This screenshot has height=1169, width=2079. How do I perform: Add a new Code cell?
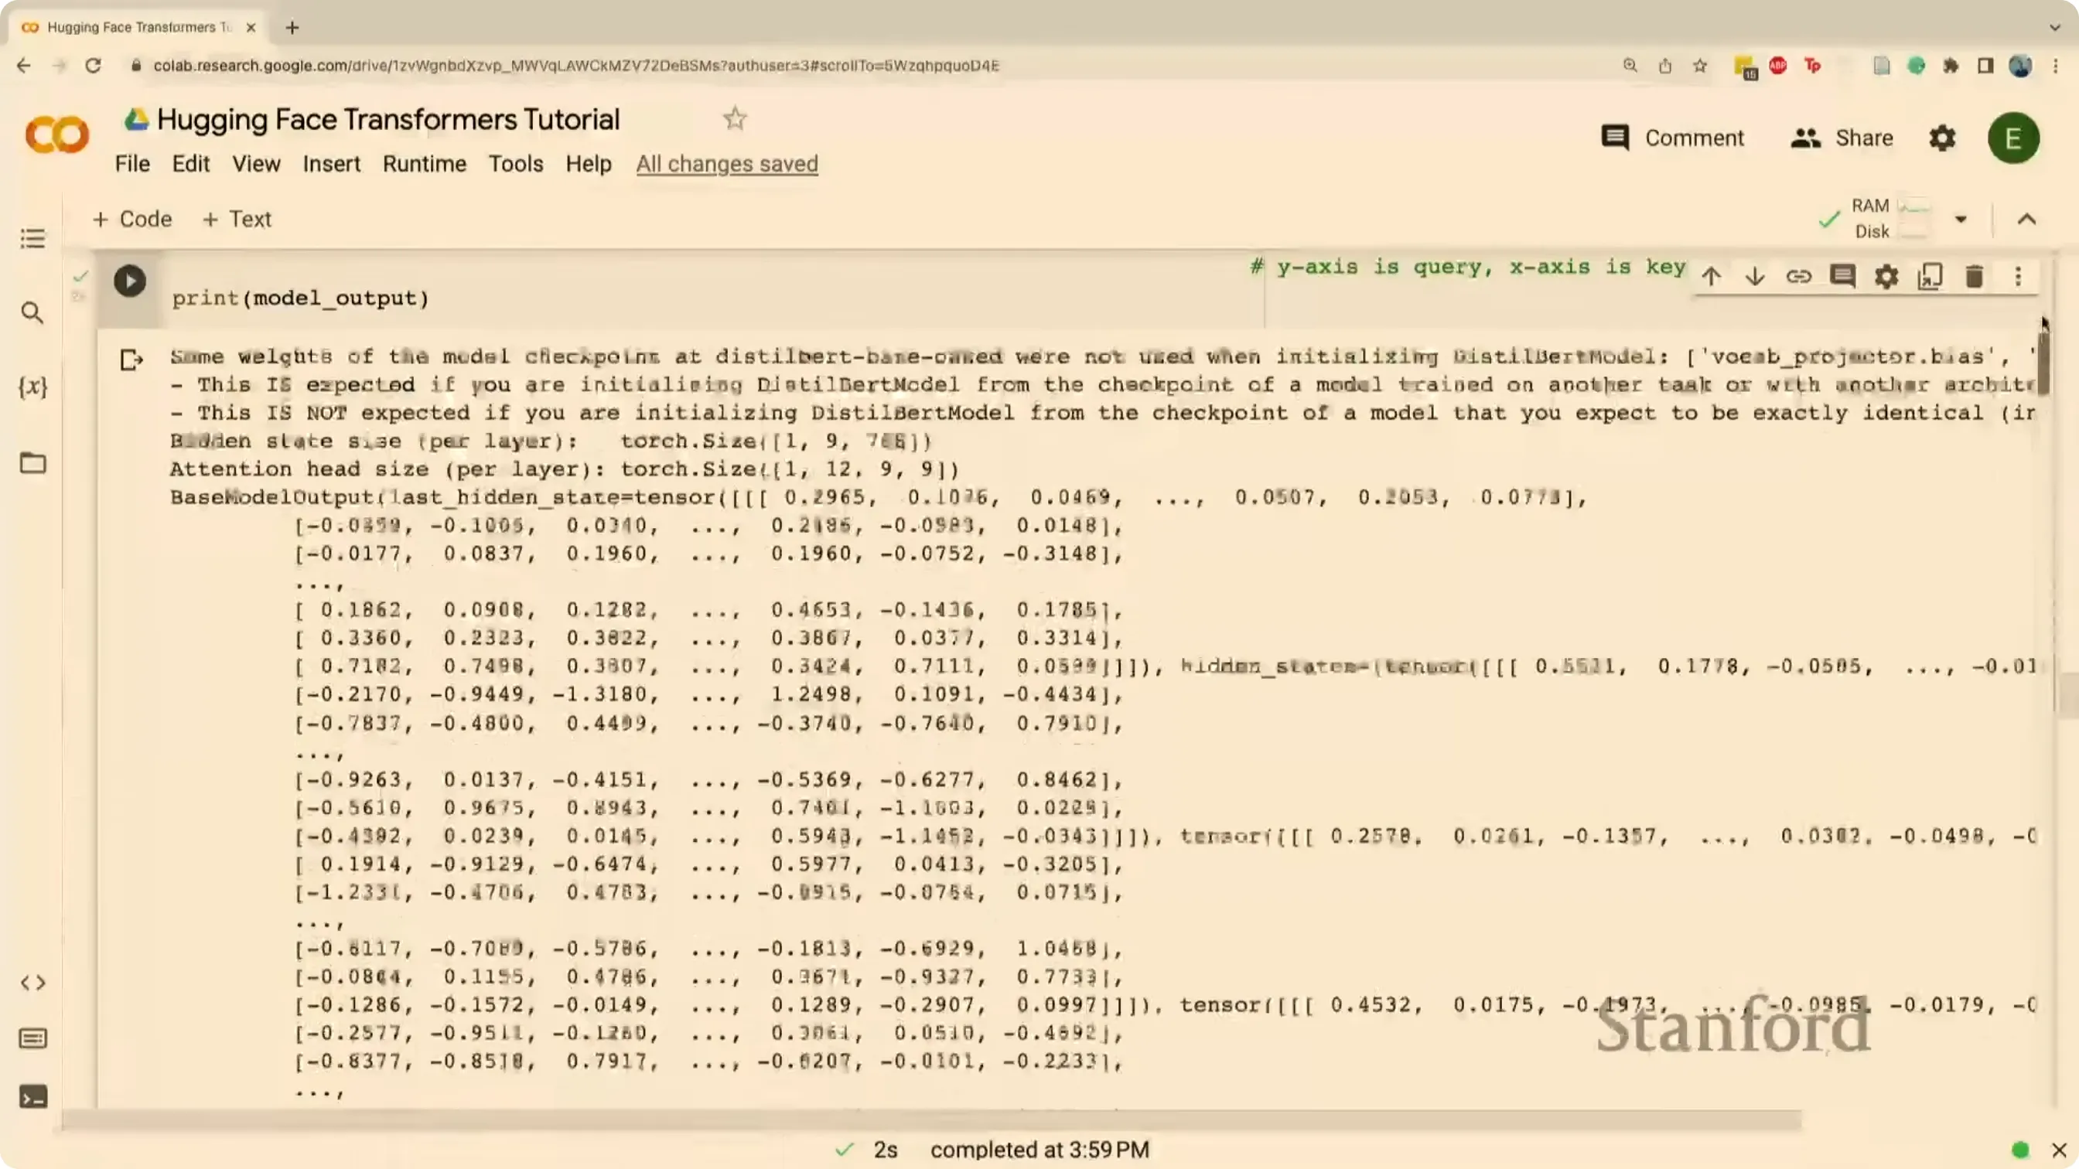pyautogui.click(x=132, y=219)
